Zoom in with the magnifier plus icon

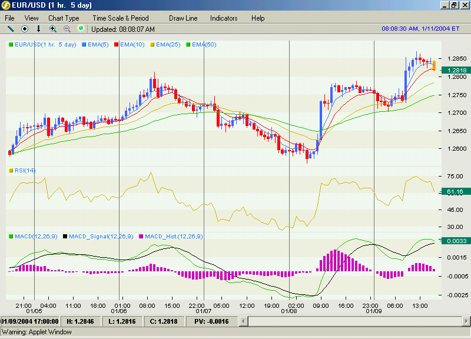coord(53,29)
